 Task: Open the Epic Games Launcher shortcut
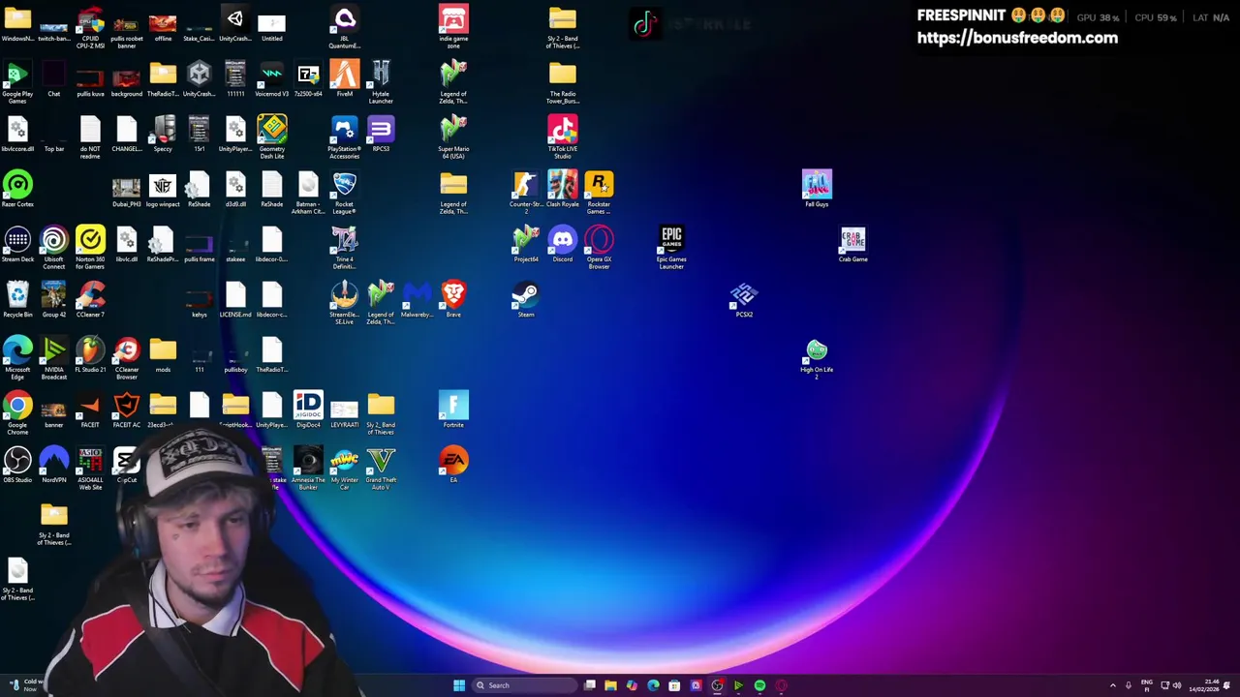pos(671,248)
